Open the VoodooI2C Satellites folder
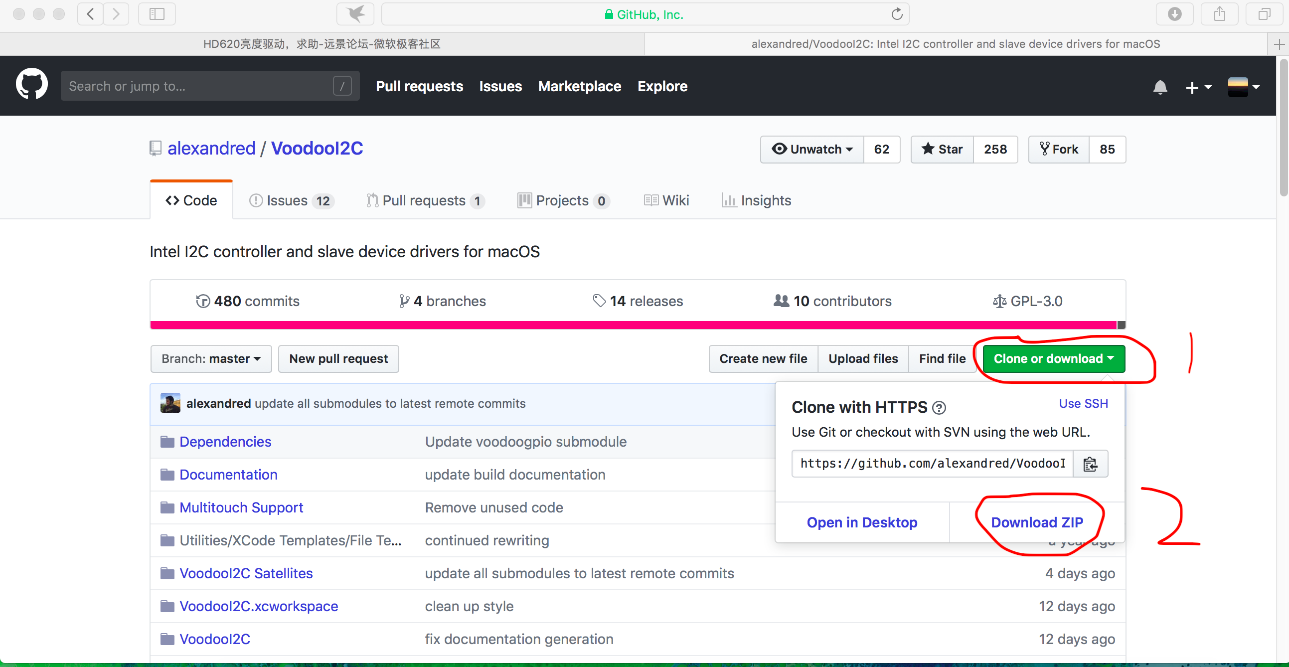 coord(246,573)
